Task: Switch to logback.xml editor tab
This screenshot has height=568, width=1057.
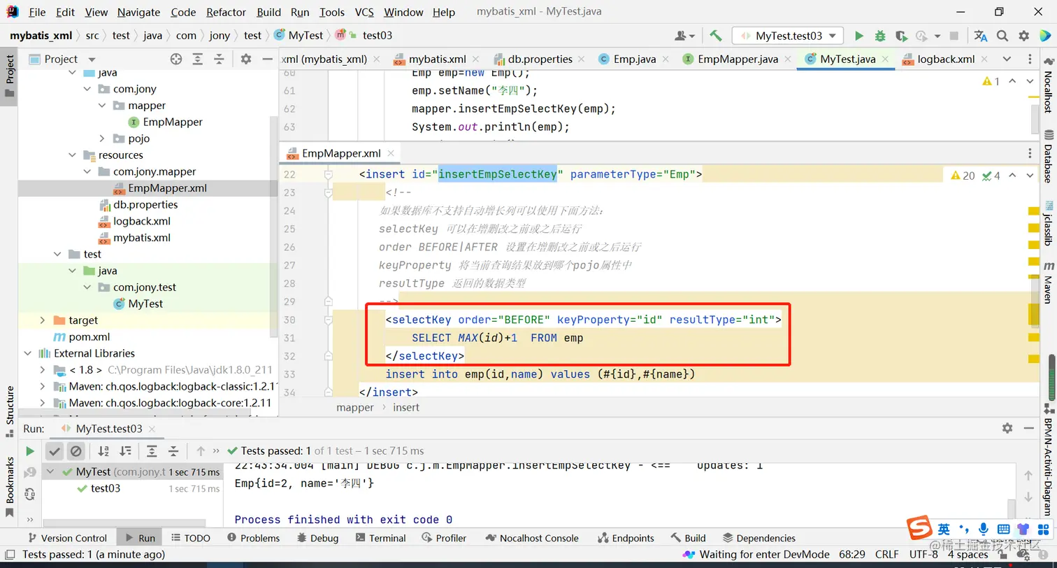Action: pos(944,59)
